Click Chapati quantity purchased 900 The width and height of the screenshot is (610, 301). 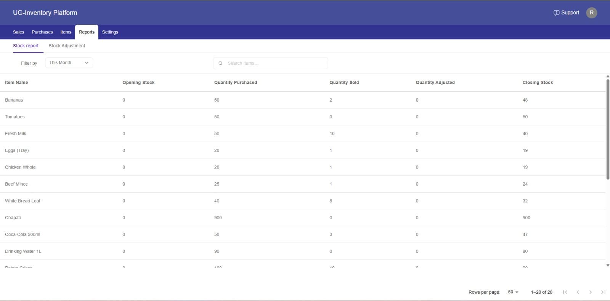tap(218, 218)
